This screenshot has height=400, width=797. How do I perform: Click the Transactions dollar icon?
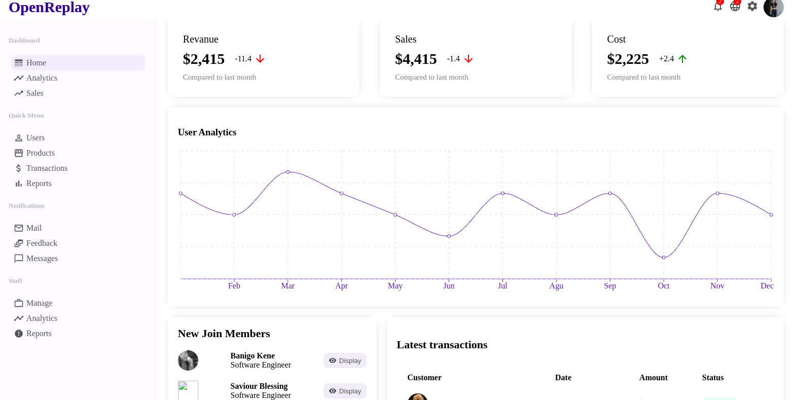19,168
